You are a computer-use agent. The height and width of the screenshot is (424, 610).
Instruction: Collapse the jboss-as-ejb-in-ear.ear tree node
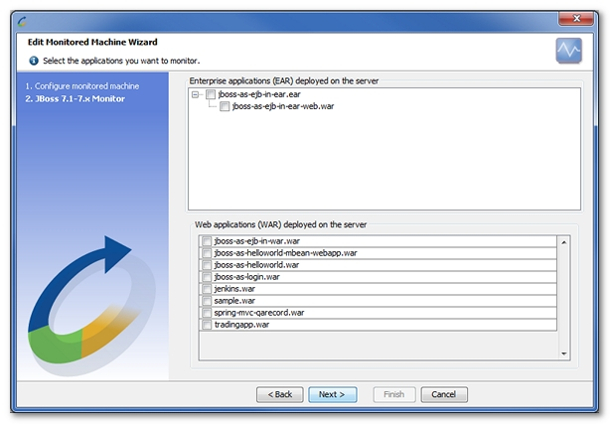196,94
